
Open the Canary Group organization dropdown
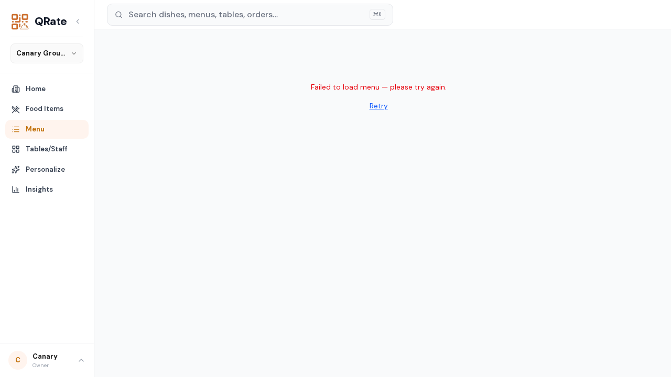pos(47,53)
